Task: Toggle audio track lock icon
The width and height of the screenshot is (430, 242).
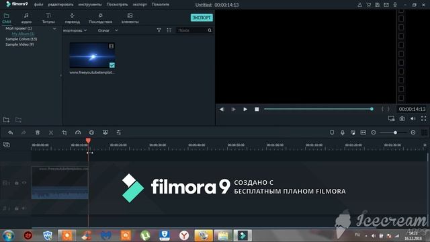Action: pos(16,208)
